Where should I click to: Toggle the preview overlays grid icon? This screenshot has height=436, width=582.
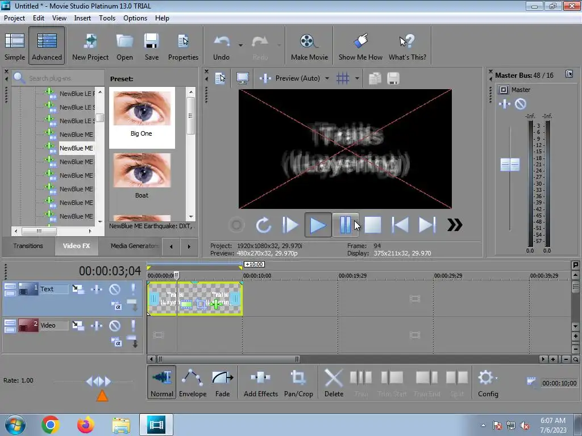[x=343, y=78]
